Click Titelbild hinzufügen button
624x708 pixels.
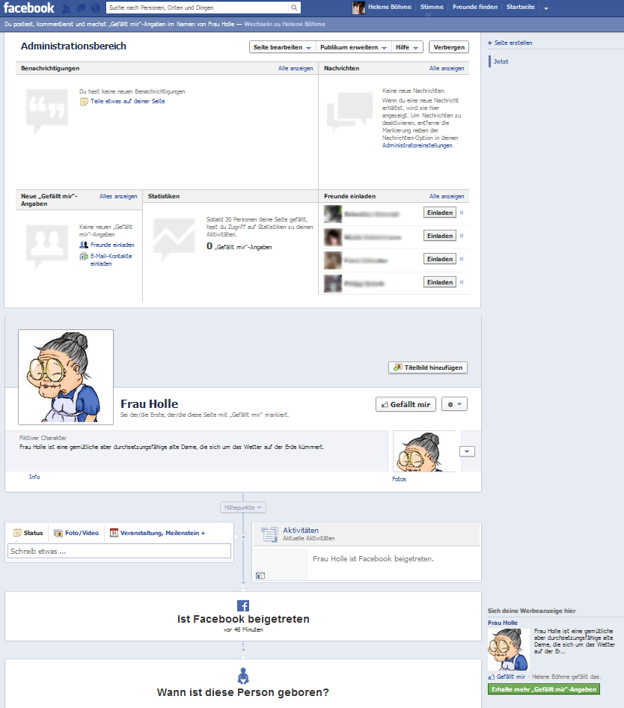pyautogui.click(x=428, y=367)
